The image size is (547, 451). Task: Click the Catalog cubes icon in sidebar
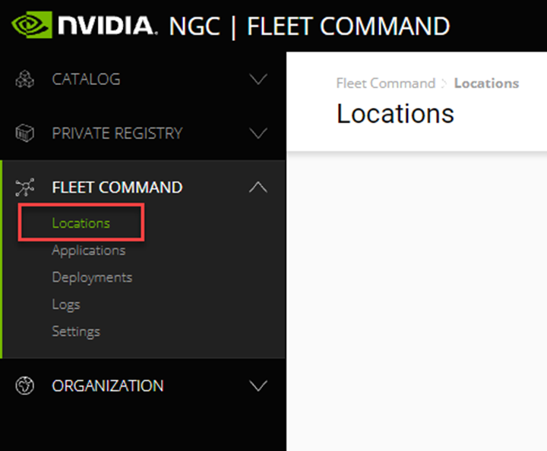[x=25, y=80]
